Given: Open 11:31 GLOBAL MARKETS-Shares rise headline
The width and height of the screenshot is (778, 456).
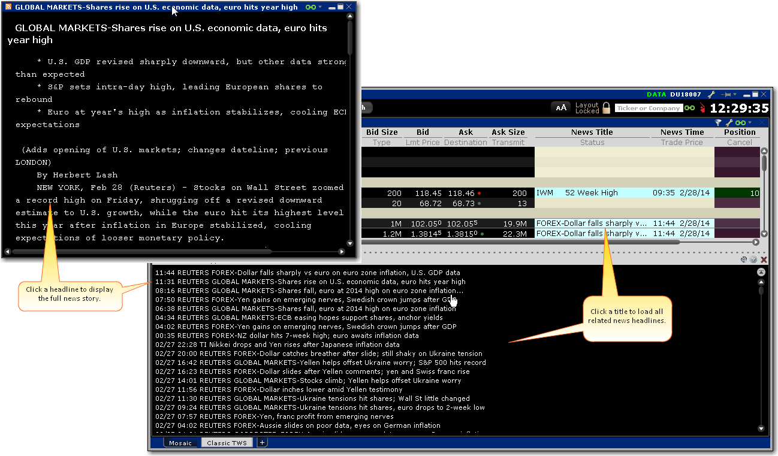Looking at the screenshot, I should pos(310,282).
